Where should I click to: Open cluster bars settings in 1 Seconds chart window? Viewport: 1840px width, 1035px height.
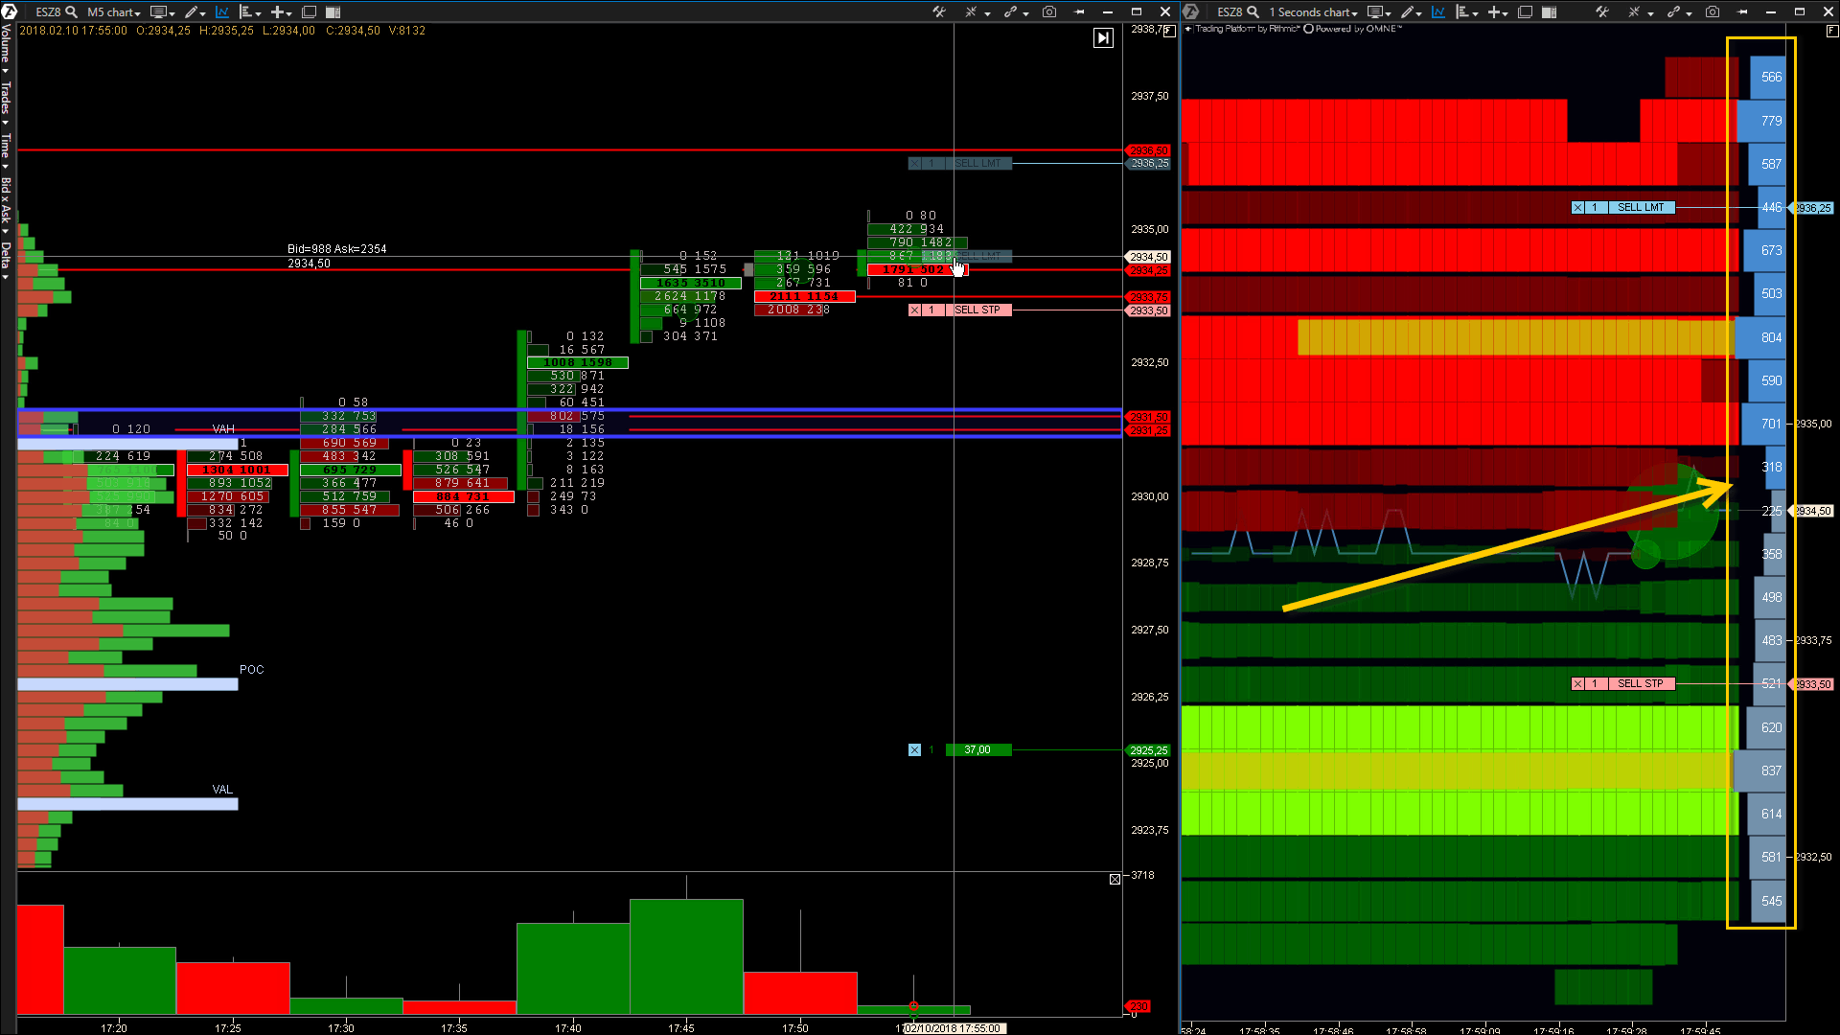1462,11
